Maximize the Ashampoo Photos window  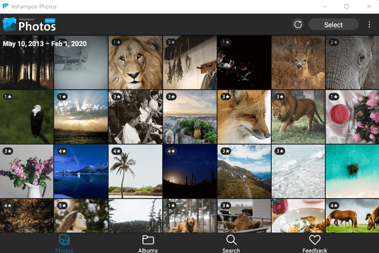click(x=347, y=6)
